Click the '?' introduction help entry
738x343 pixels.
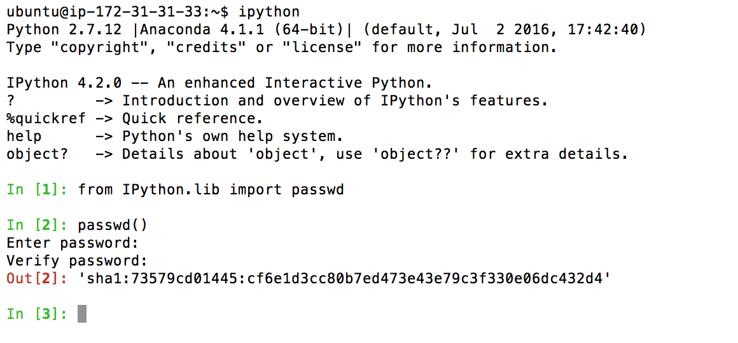click(x=10, y=100)
